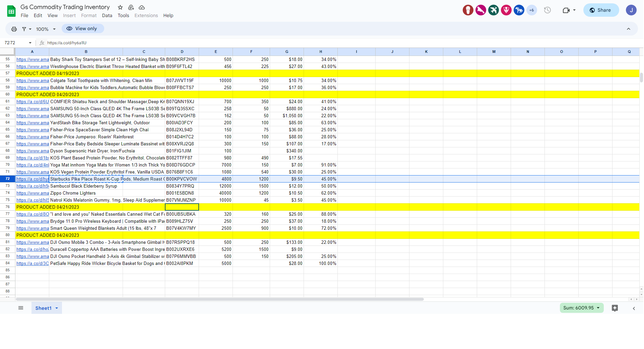
Task: Select the quantity cell 40000
Action: point(216,193)
